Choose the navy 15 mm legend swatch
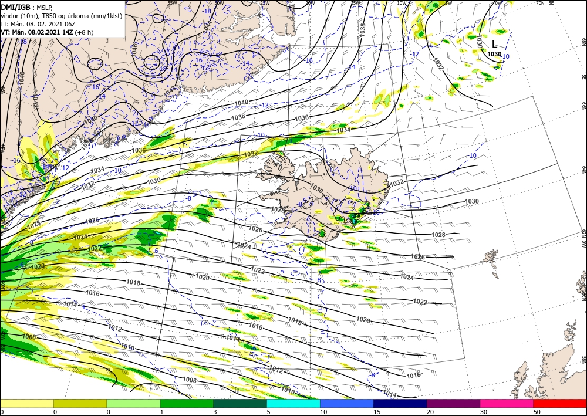The width and height of the screenshot is (587, 416). coord(400,403)
